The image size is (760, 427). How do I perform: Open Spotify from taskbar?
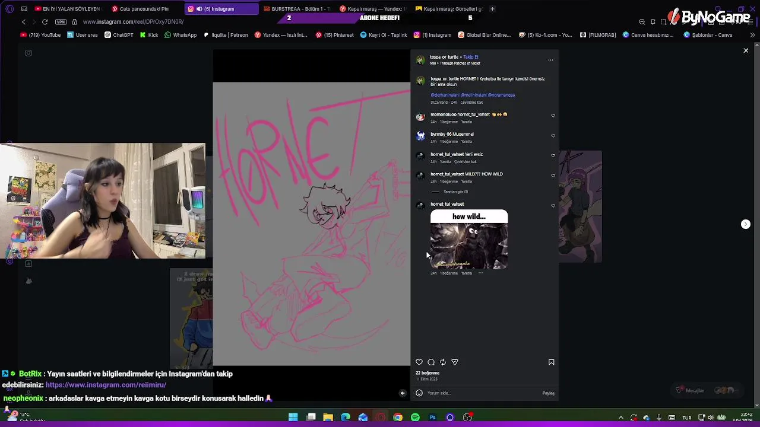tap(415, 418)
